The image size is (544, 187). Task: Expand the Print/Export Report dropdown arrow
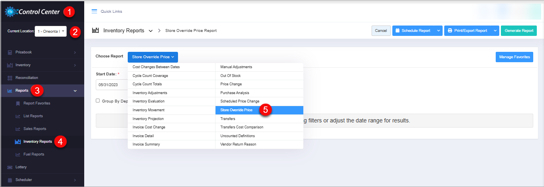(495, 31)
